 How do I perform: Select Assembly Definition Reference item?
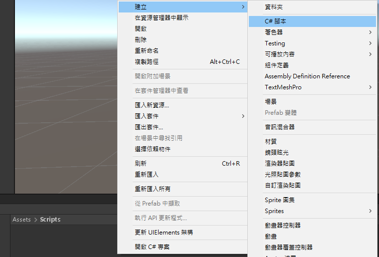307,76
